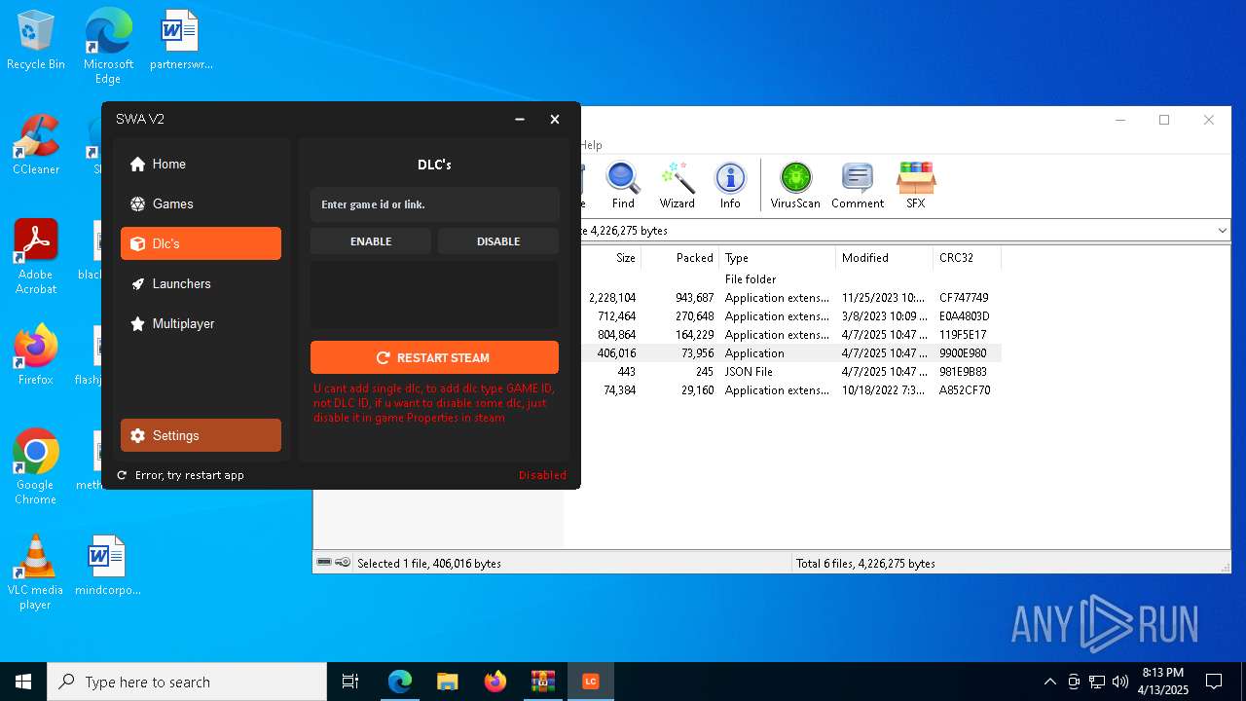Click the empty DLC list box
The width and height of the screenshot is (1246, 701).
(434, 294)
